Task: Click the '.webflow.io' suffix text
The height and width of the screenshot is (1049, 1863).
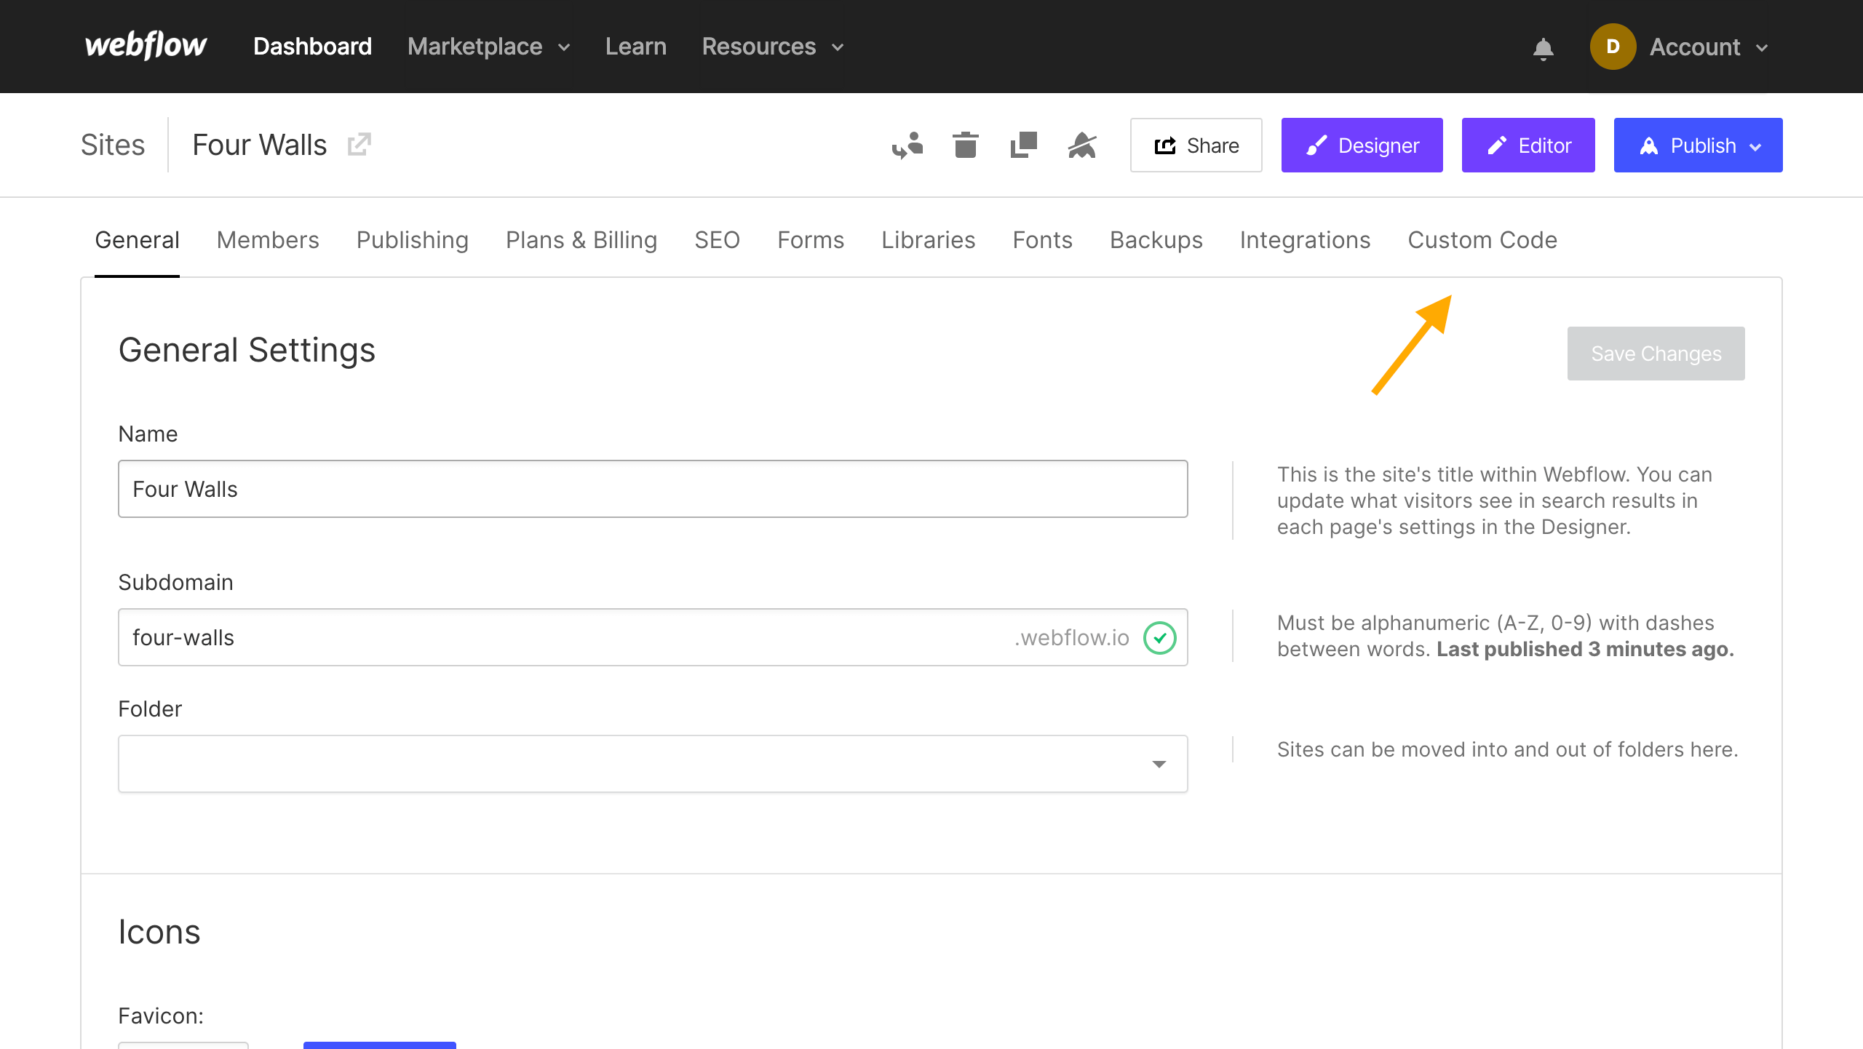Action: click(x=1072, y=638)
